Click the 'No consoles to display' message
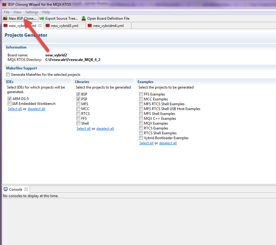276x245 pixels. [31, 196]
